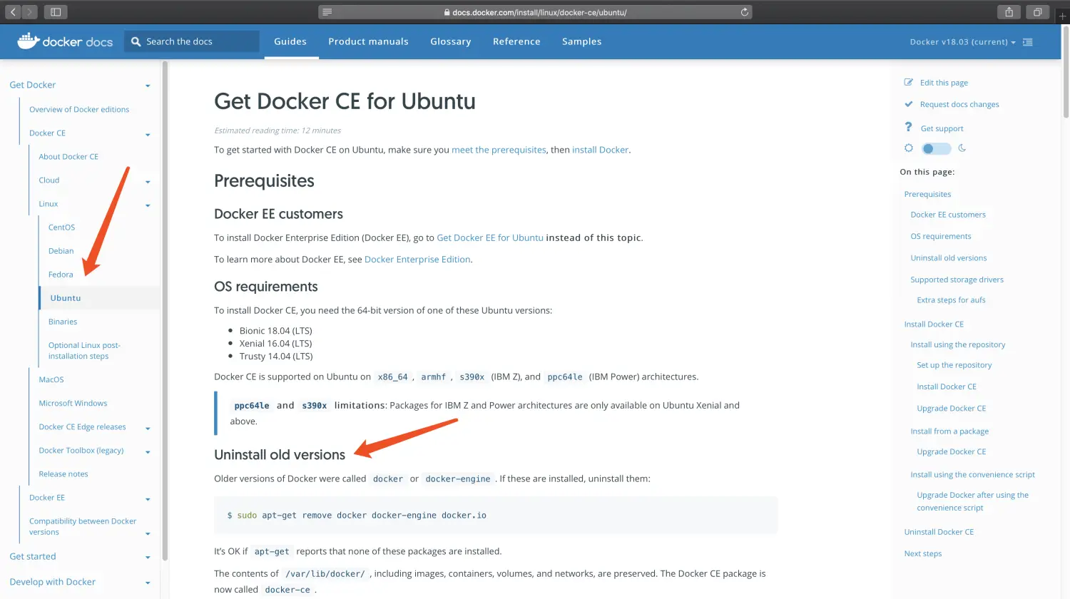Open the Safari share menu
This screenshot has width=1070, height=599.
1009,11
